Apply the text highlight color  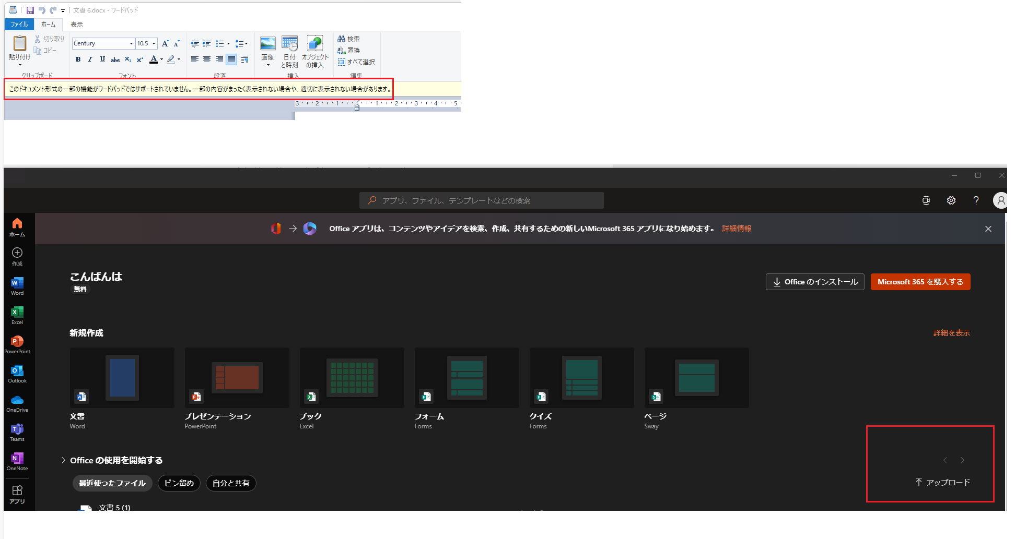point(171,59)
